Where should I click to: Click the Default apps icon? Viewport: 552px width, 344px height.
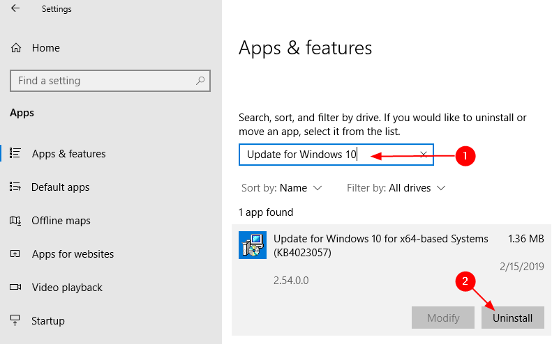[x=15, y=187]
